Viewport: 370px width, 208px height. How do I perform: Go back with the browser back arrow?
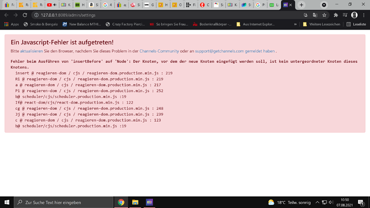[x=6, y=15]
